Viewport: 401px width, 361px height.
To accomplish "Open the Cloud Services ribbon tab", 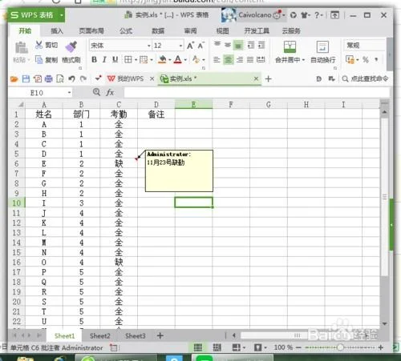I will click(x=291, y=30).
